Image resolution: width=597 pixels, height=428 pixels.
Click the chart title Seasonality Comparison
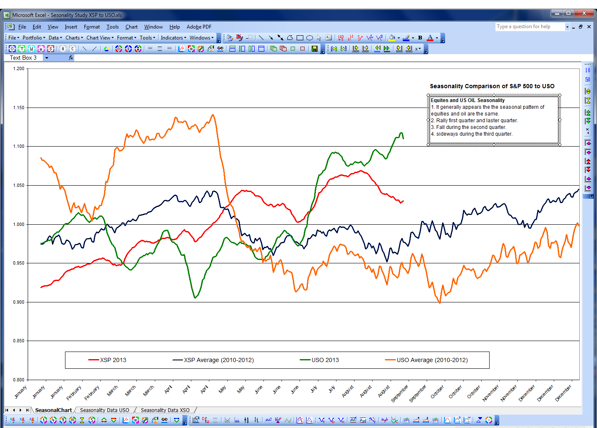[492, 86]
